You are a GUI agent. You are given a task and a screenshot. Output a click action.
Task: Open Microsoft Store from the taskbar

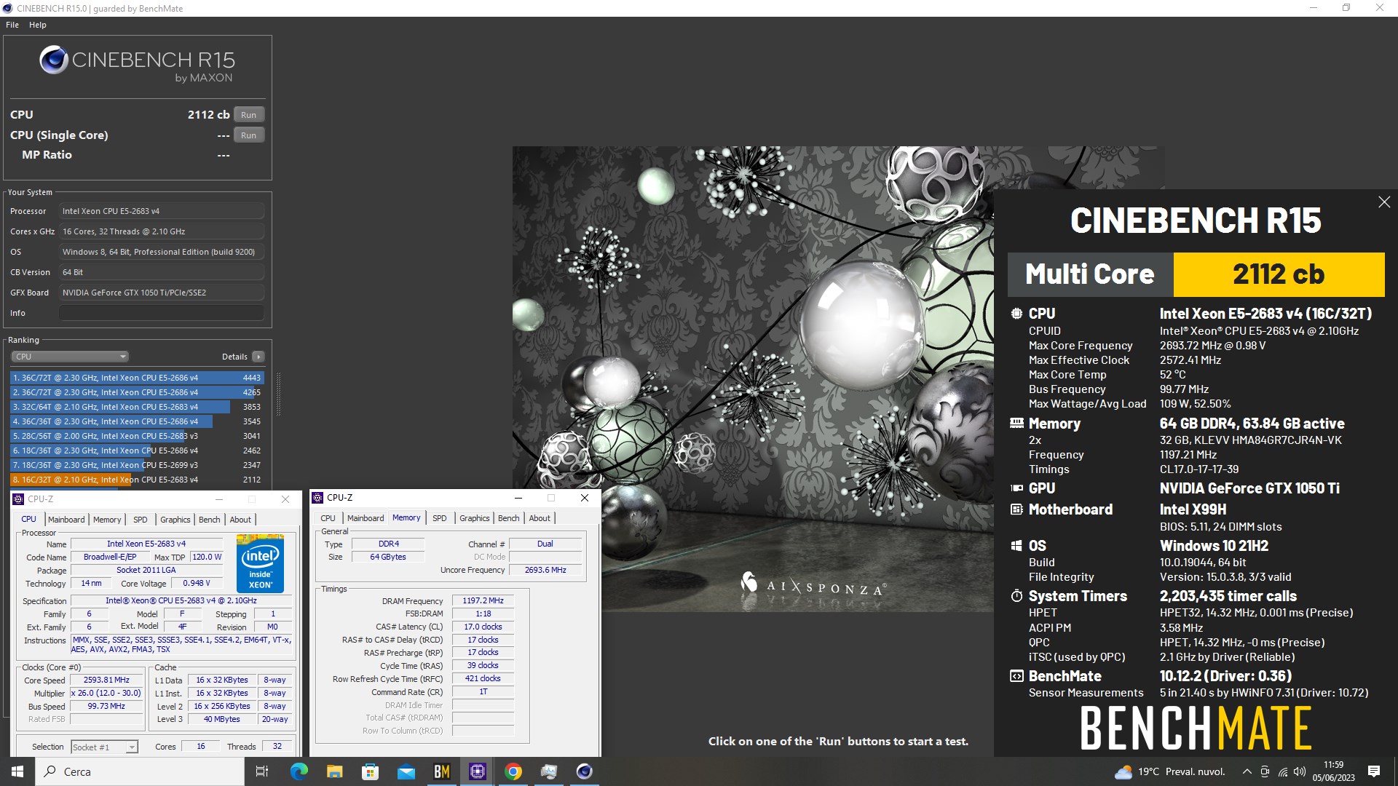point(370,771)
